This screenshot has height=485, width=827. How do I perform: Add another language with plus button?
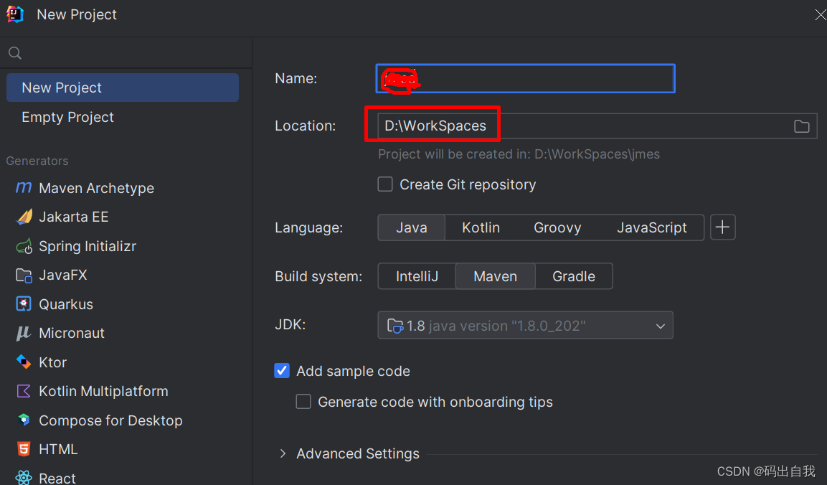pyautogui.click(x=722, y=227)
